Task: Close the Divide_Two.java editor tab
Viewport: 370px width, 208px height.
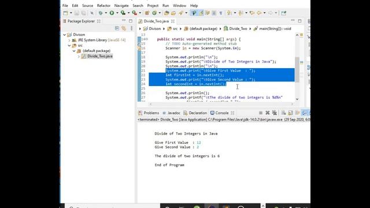Action: [173, 21]
